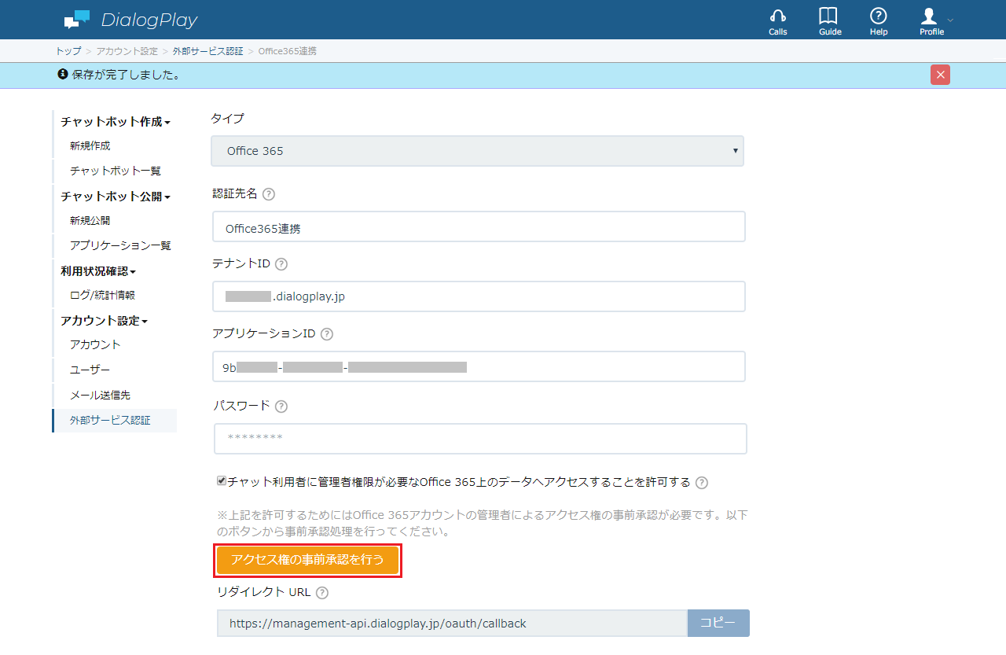1006x655 pixels.
Task: Go to トップ breadcrumb link
Action: pyautogui.click(x=68, y=51)
